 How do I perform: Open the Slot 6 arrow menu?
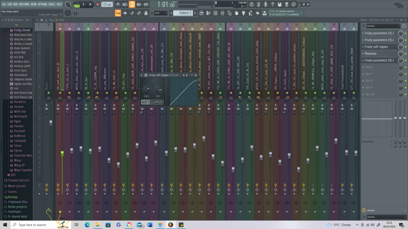point(363,67)
